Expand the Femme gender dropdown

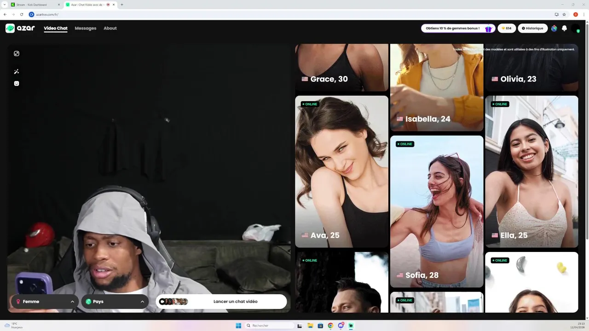pos(45,302)
